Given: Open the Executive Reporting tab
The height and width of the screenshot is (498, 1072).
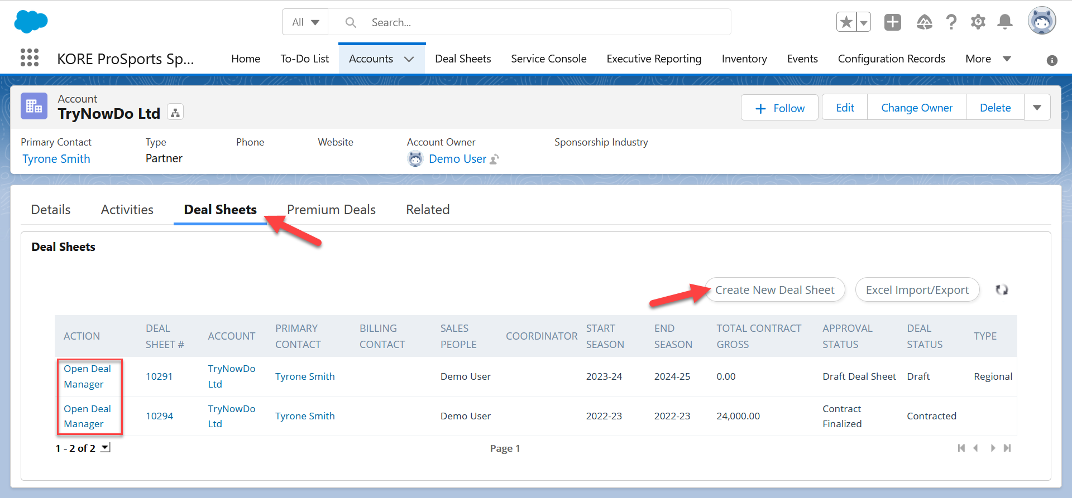Looking at the screenshot, I should tap(654, 59).
